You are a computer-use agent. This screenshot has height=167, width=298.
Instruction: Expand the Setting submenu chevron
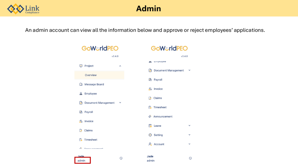click(x=189, y=135)
